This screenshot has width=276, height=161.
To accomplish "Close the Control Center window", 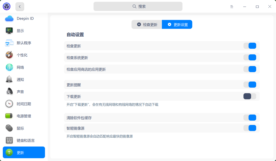I will click(x=270, y=7).
